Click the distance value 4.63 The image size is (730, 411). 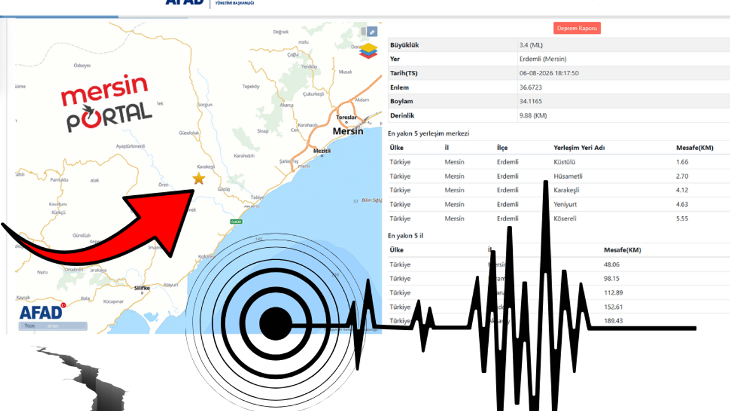pos(682,204)
